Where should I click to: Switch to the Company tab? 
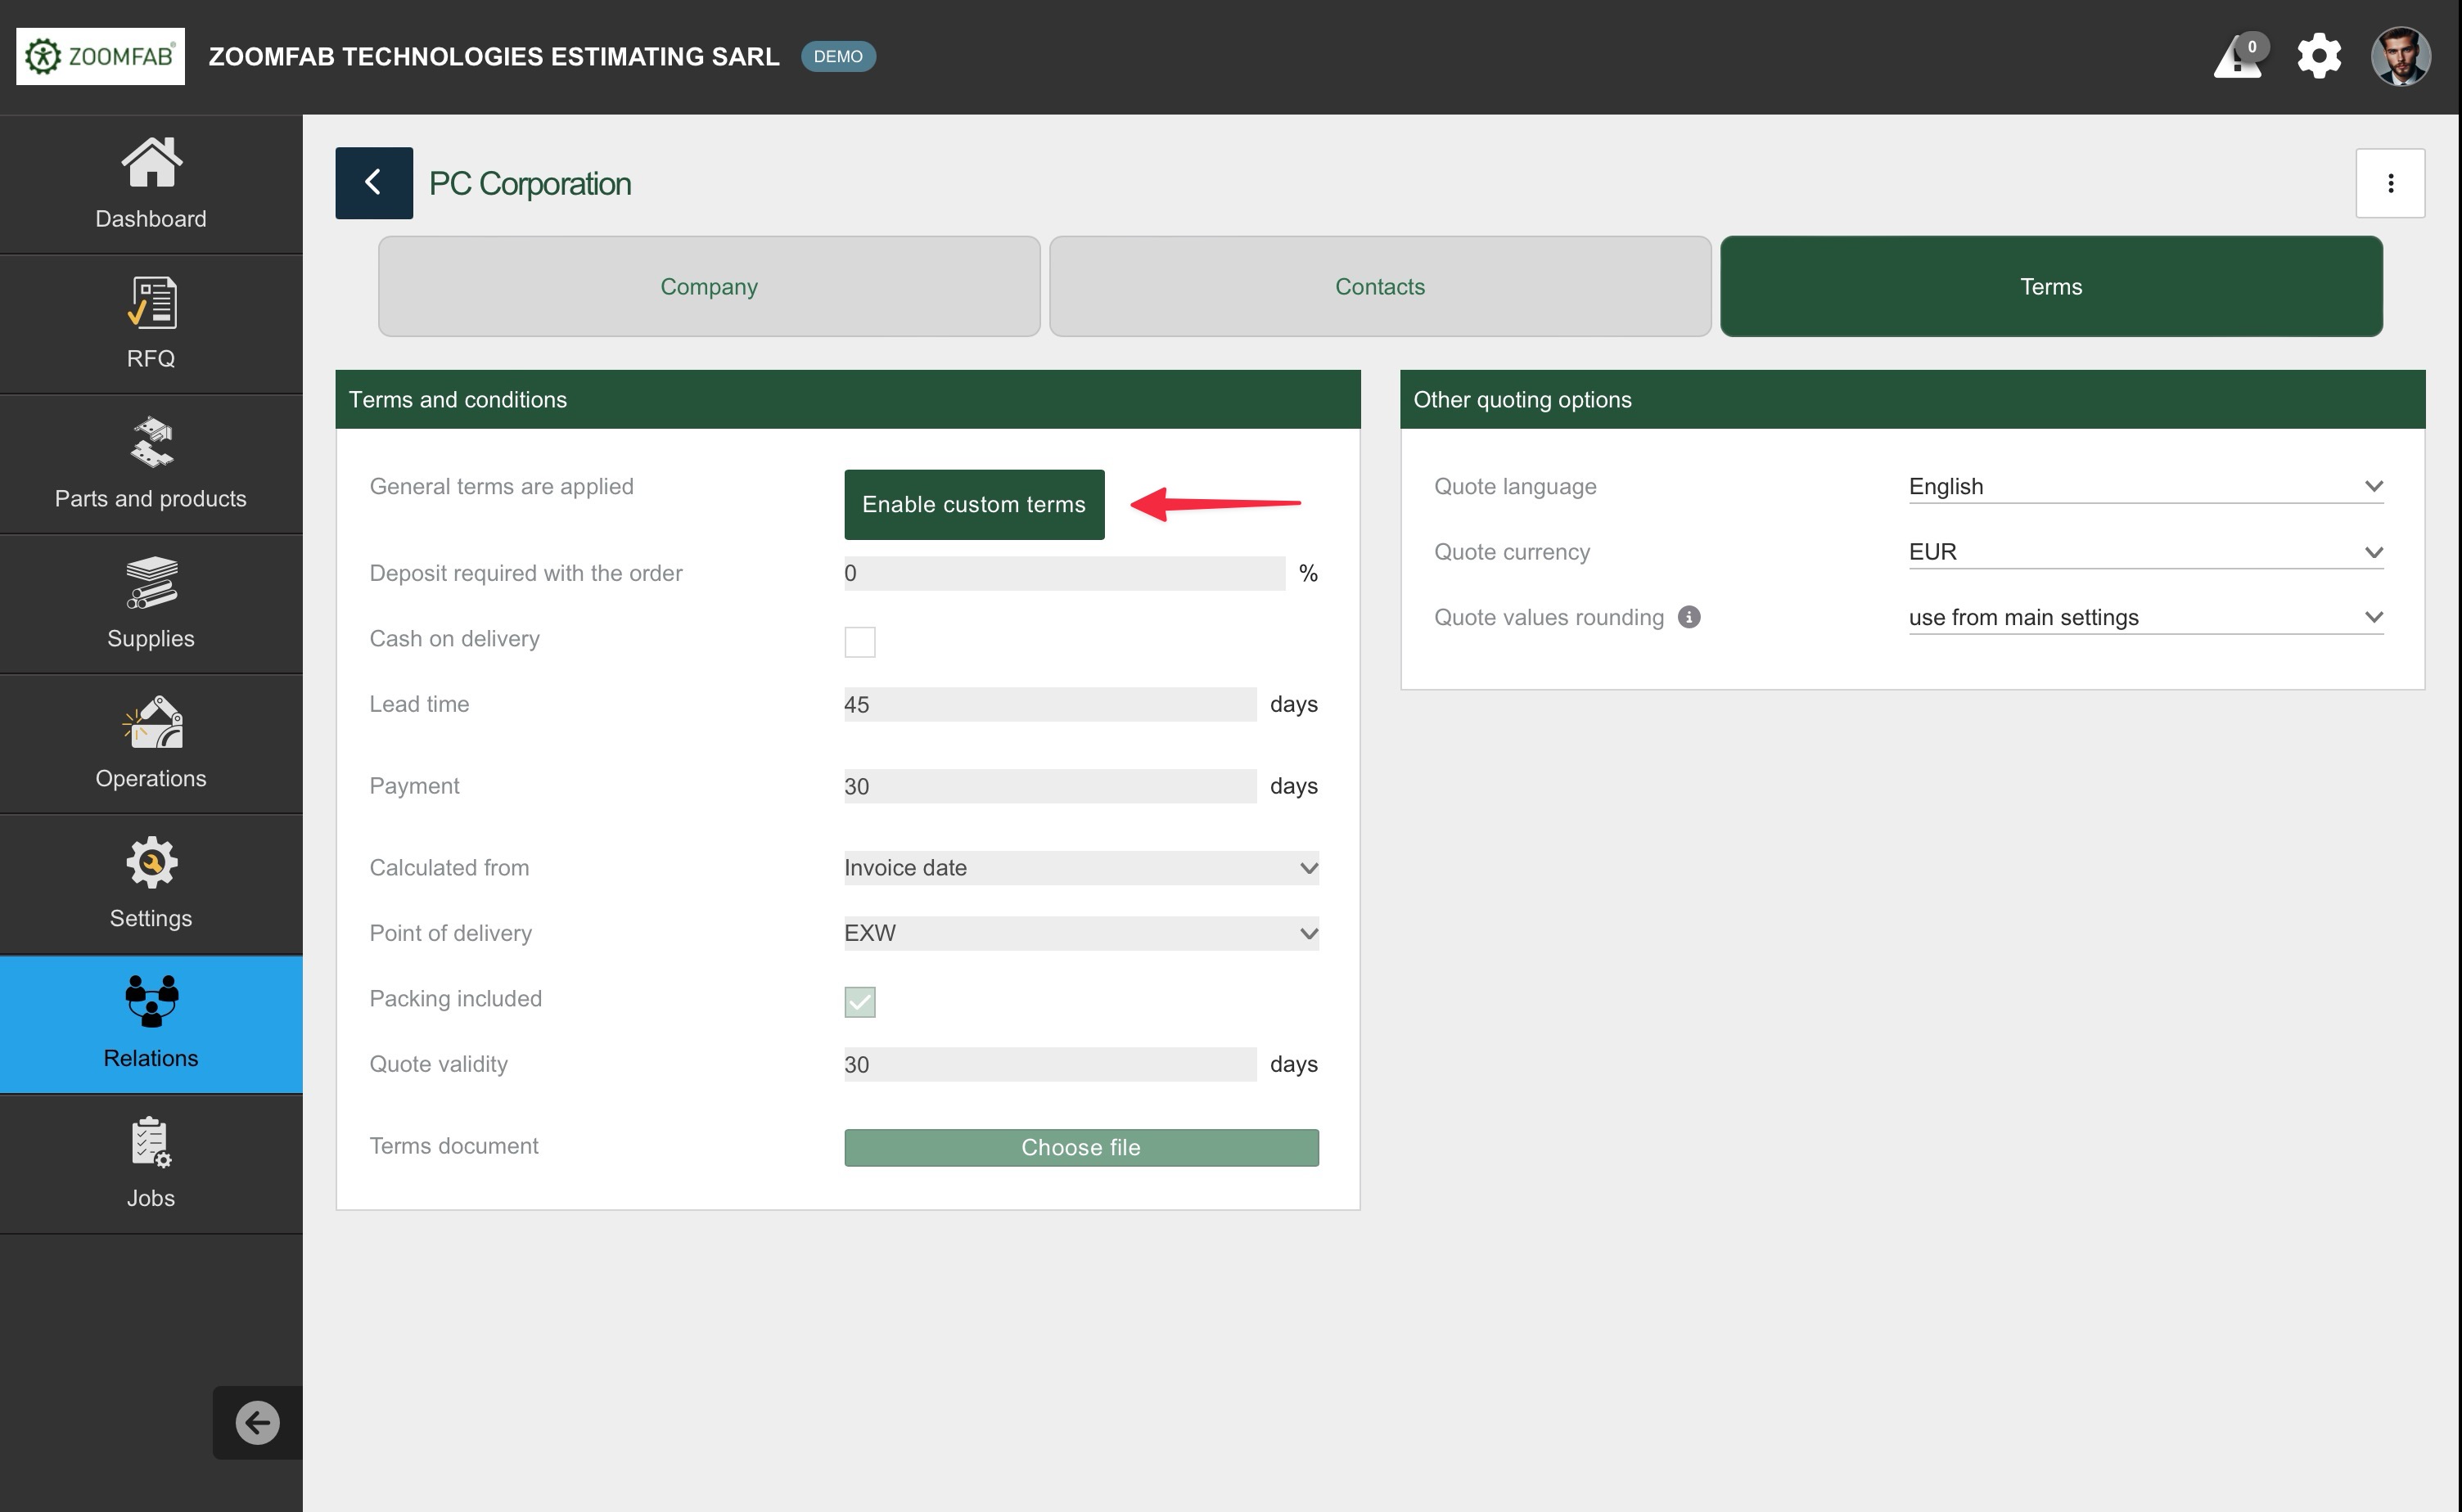(x=708, y=287)
